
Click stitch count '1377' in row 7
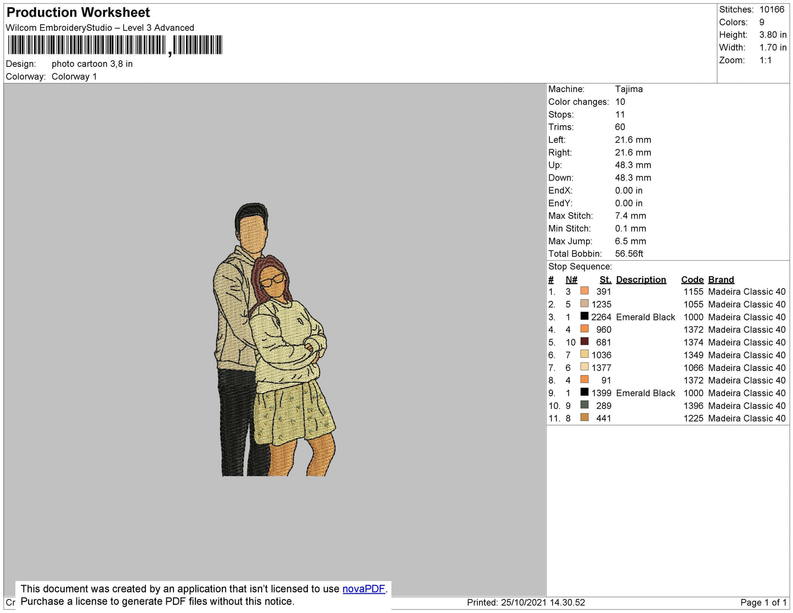pos(601,368)
